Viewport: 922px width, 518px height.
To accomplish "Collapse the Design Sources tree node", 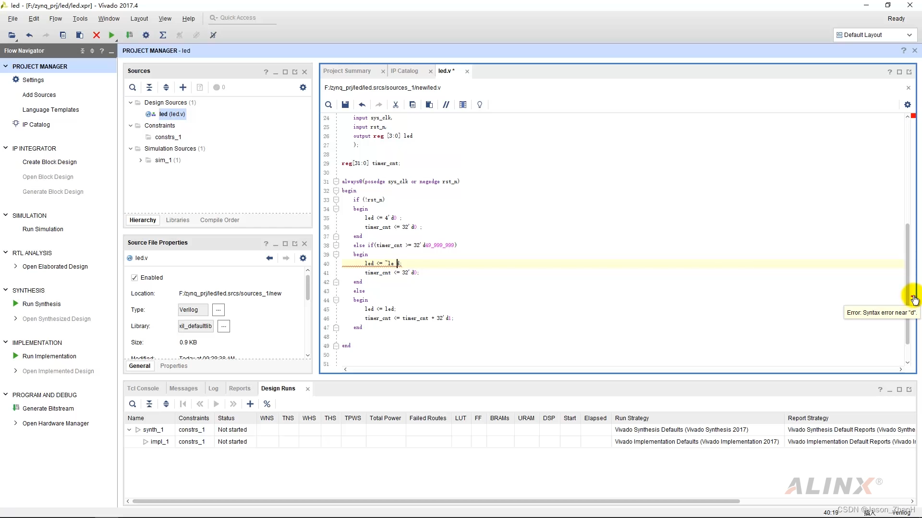I will point(130,103).
